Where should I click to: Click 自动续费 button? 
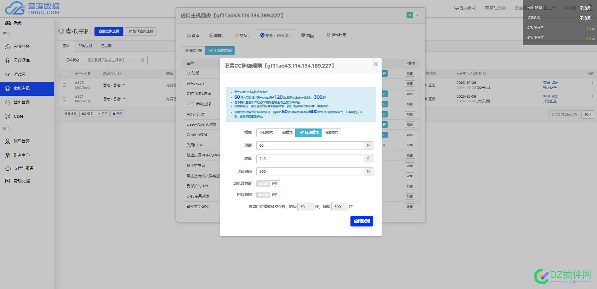pos(87,114)
